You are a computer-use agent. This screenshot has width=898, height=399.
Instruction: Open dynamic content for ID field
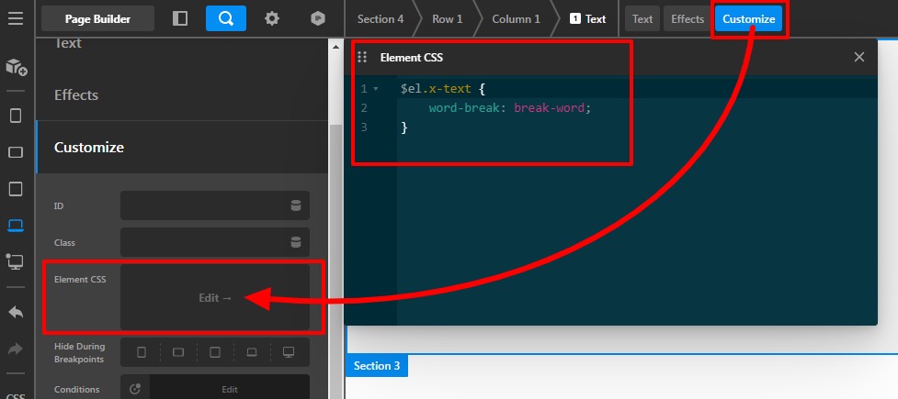[x=296, y=205]
